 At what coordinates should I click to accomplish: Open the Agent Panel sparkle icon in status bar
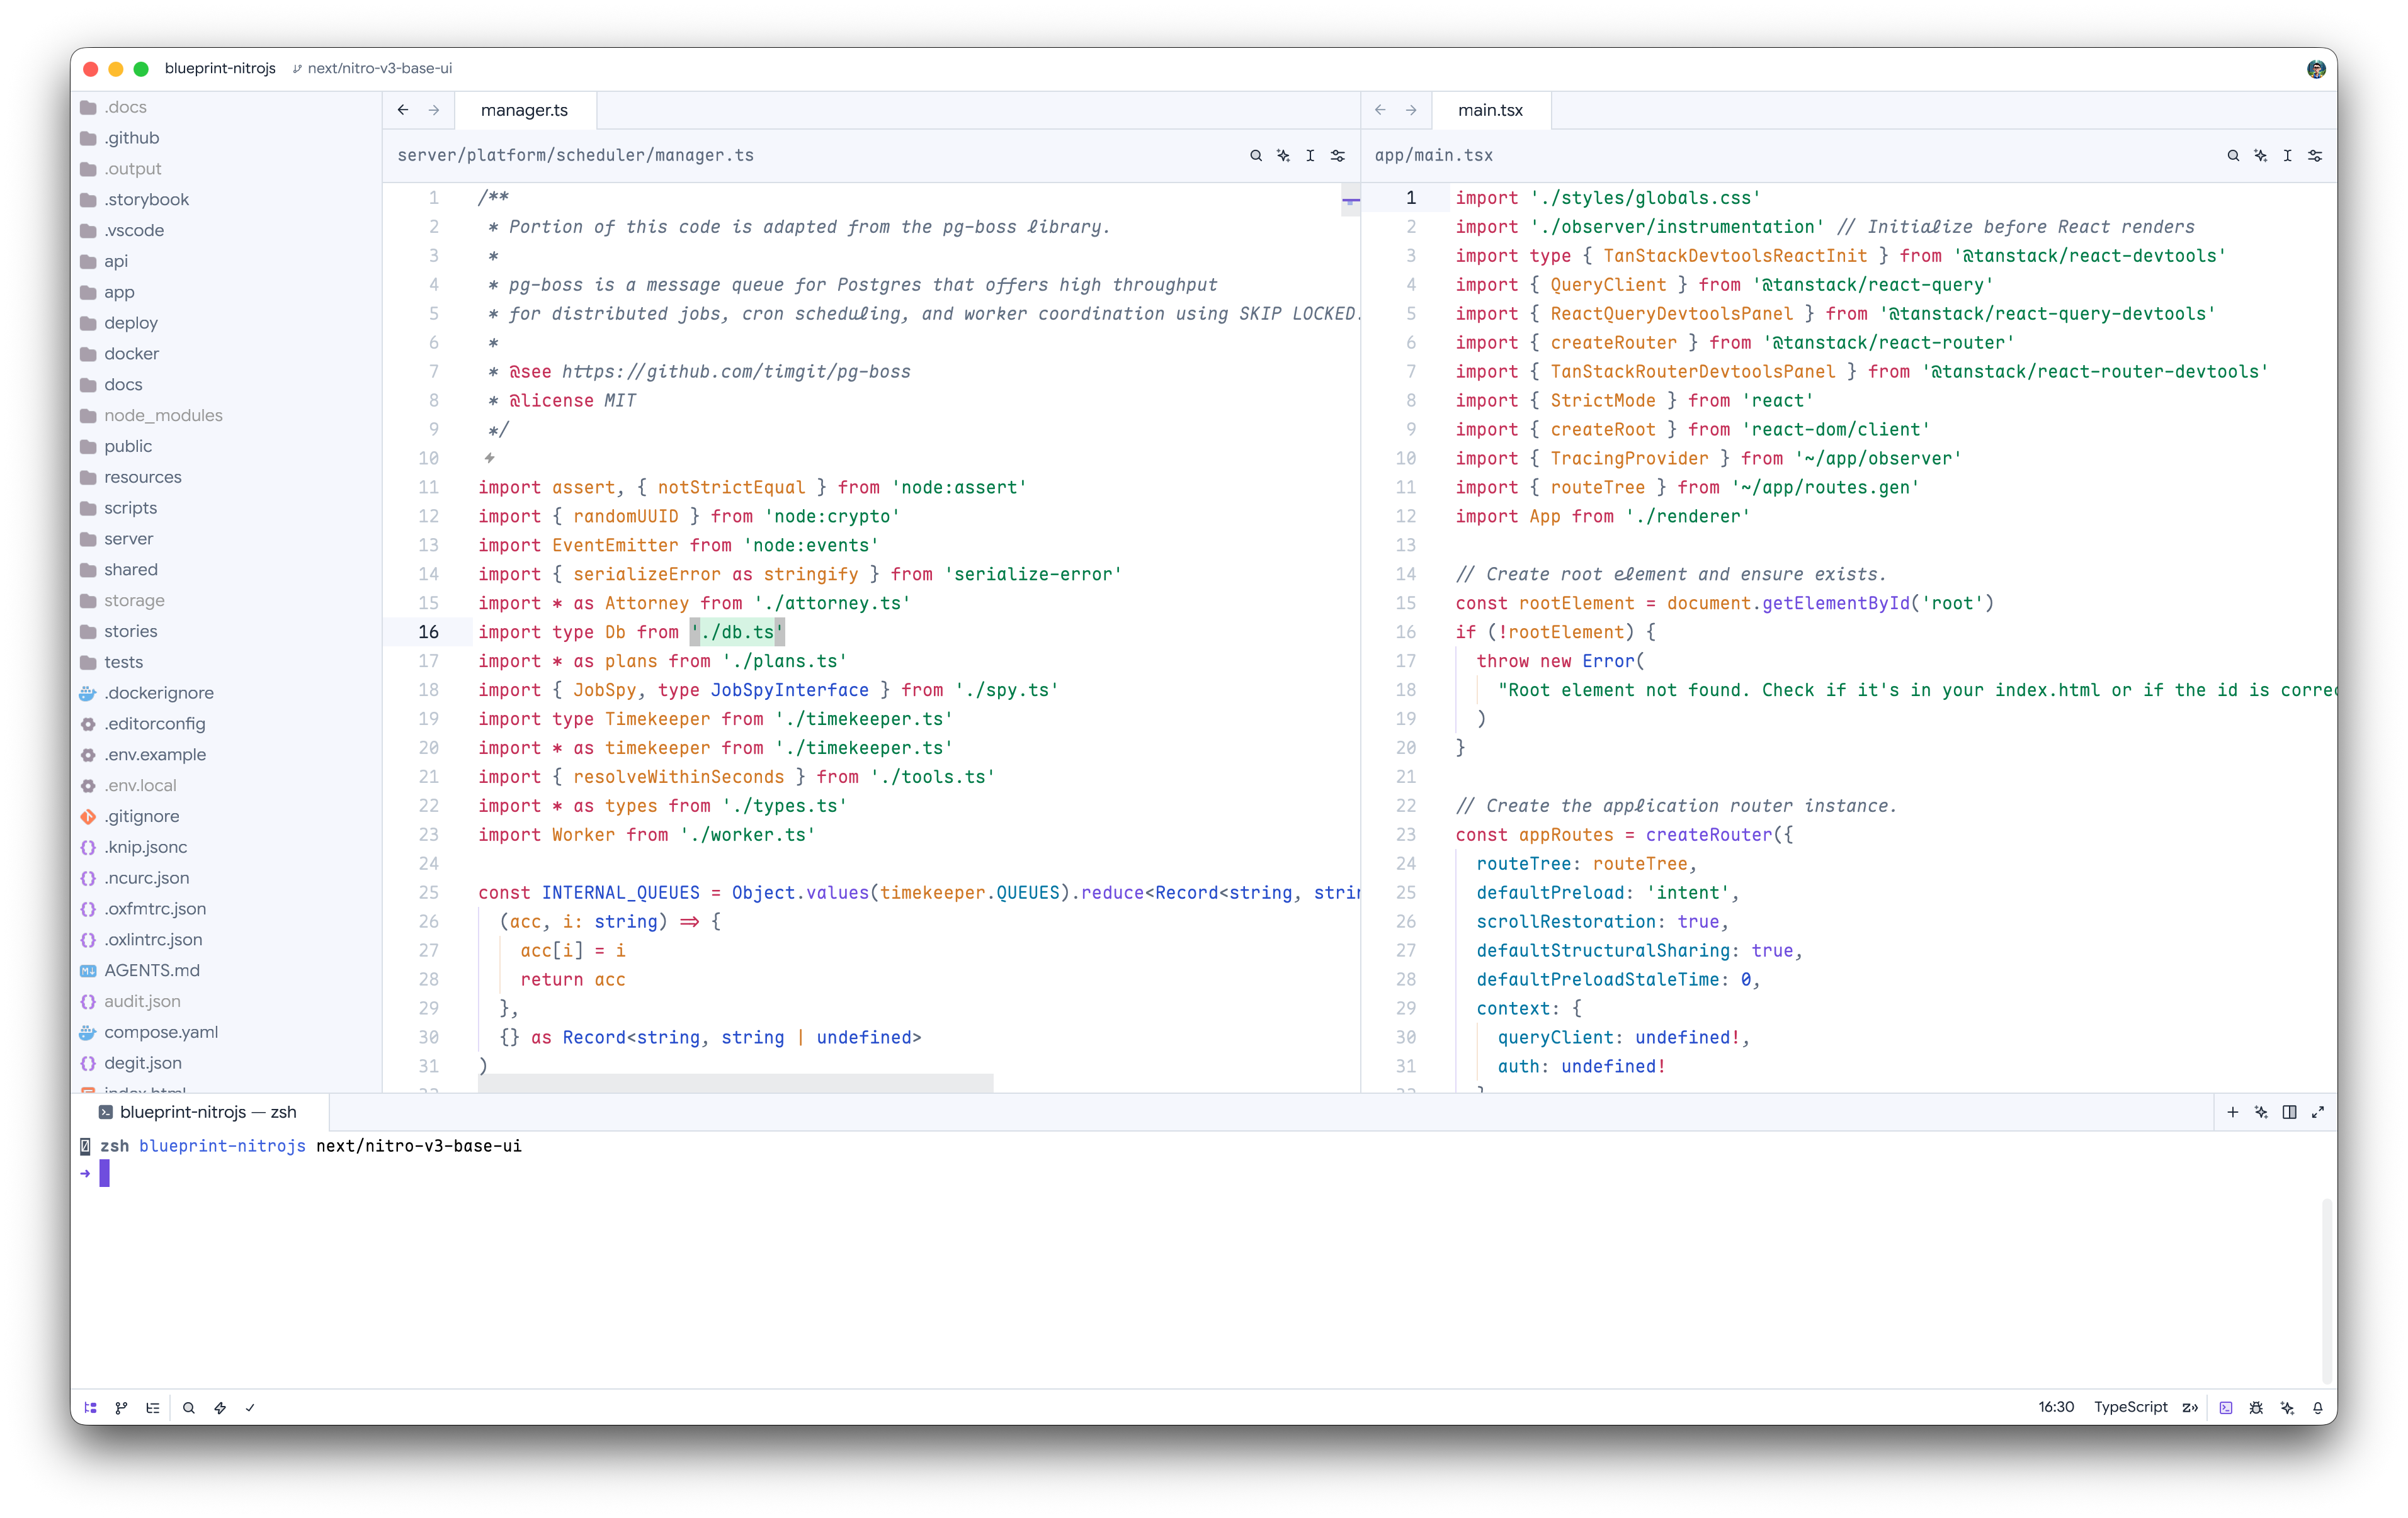[2287, 1407]
